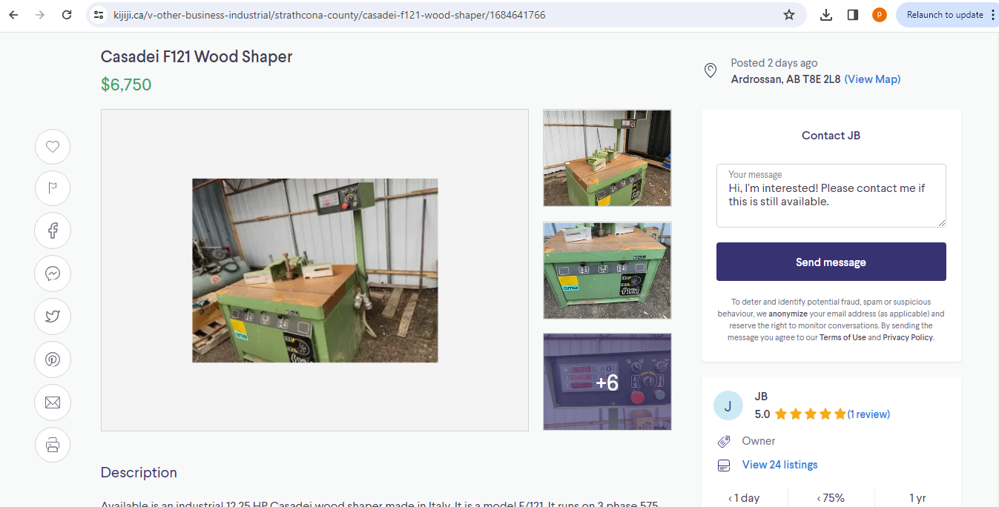Screen dimensions: 999x507
Task: Edit the Your message text box
Action: pyautogui.click(x=831, y=196)
